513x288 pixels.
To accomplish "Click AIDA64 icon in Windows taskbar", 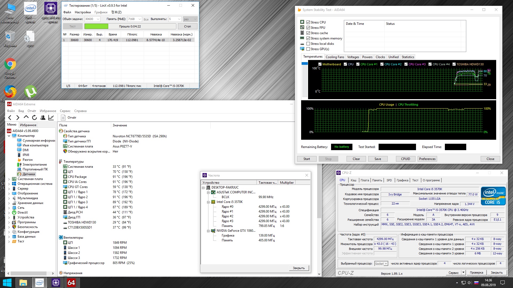I will coord(71,282).
